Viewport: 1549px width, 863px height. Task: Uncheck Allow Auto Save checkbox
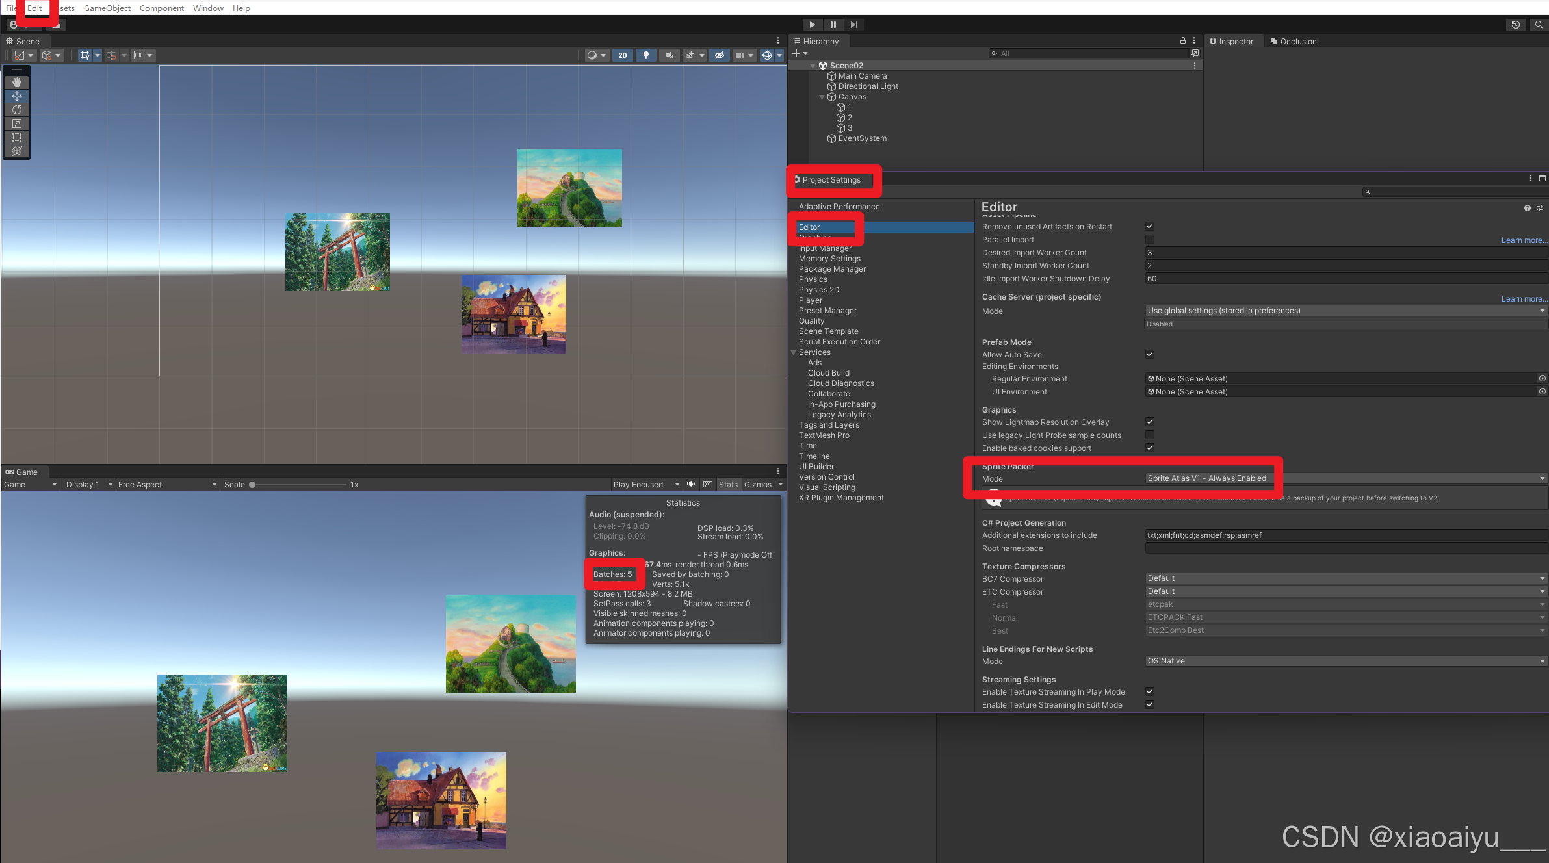1149,354
